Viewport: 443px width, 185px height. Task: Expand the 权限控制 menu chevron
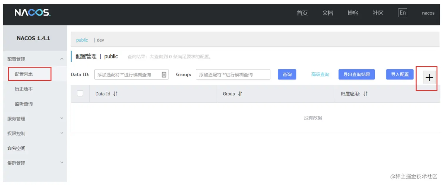click(62, 133)
